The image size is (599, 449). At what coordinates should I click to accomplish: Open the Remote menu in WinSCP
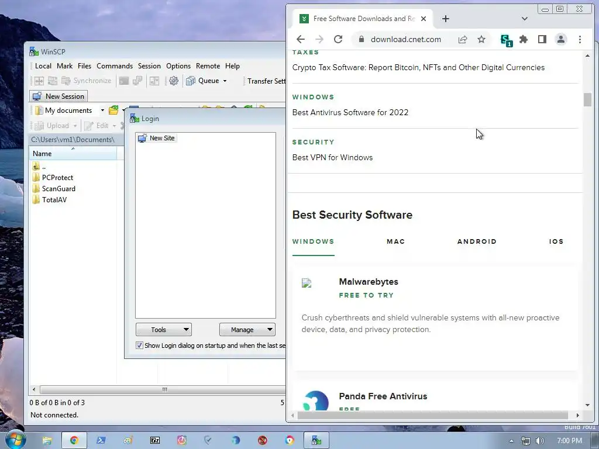[208, 66]
